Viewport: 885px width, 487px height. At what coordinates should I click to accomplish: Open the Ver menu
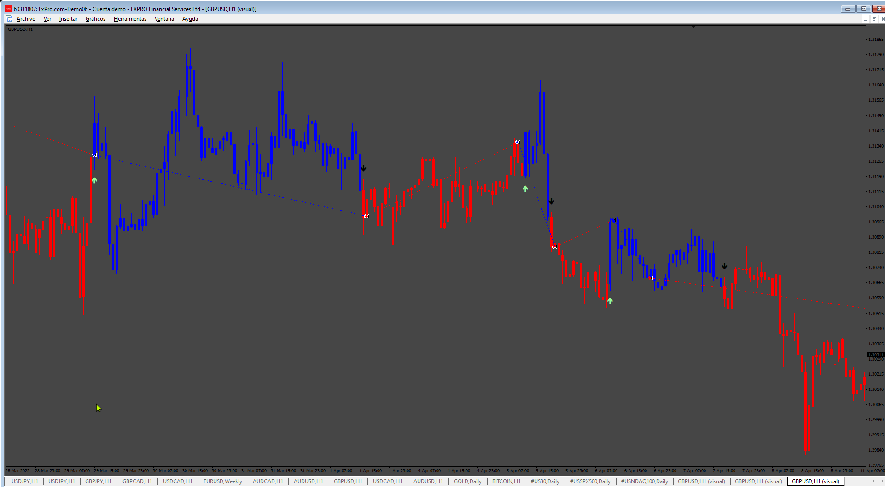tap(47, 19)
